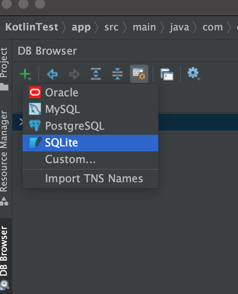Viewport: 238px width, 294px height.
Task: Click src in the breadcrumb path
Action: point(111,28)
